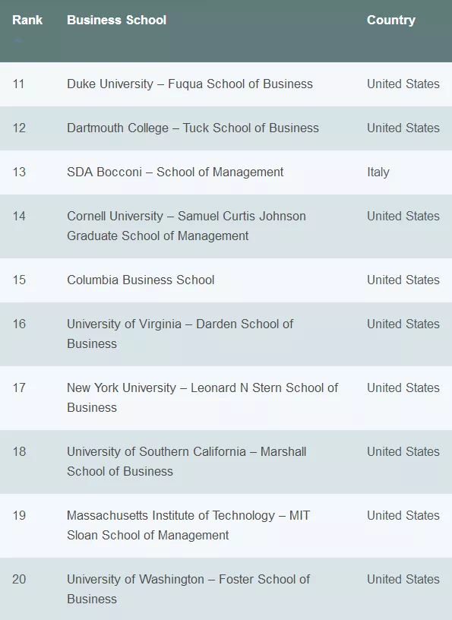Open New York University – Leonard N Stern
Screen dimensions: 452x620
coord(203,397)
